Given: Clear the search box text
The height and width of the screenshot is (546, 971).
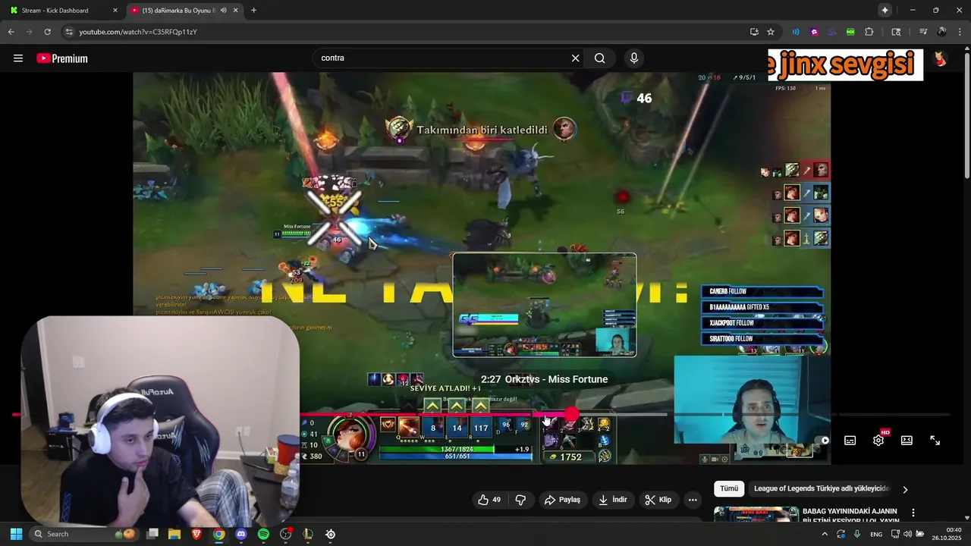Looking at the screenshot, I should coord(575,58).
